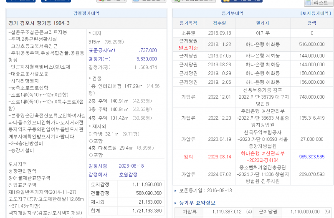Screen dimensions: 334x218
Task: Click the 감정회사 name 호원감정
Action: 127,175
